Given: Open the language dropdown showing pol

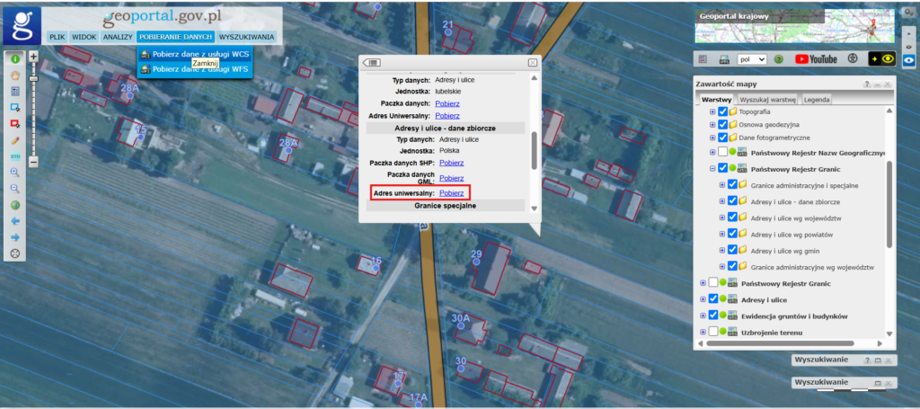Looking at the screenshot, I should [x=751, y=58].
